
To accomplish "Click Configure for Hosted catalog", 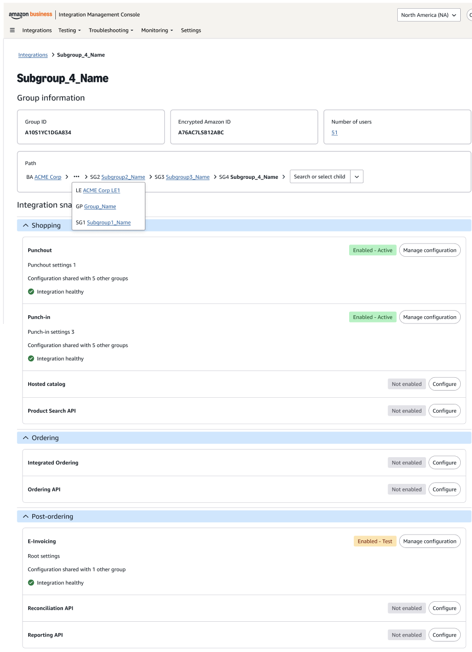I will pos(444,384).
